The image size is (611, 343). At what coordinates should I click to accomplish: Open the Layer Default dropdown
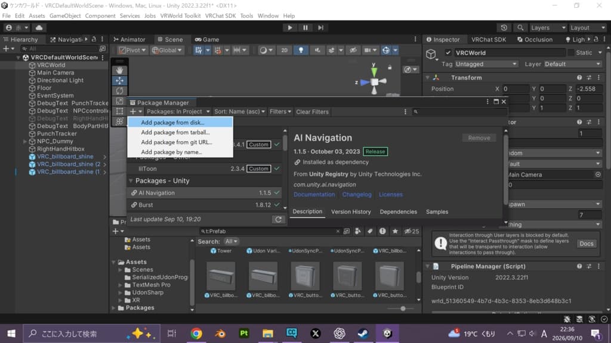point(572,64)
